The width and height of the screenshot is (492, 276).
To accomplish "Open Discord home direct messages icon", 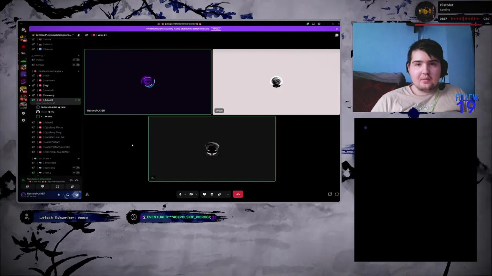I will [x=23, y=30].
